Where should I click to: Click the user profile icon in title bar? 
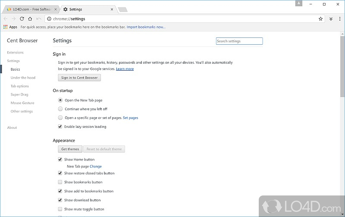click(299, 3)
